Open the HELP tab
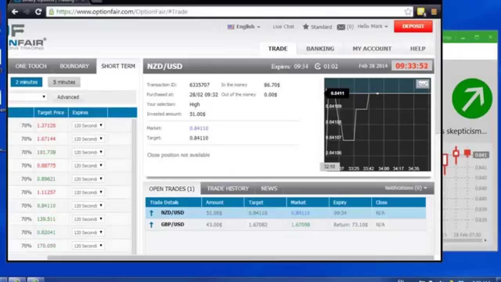Image resolution: width=501 pixels, height=282 pixels. click(x=418, y=49)
